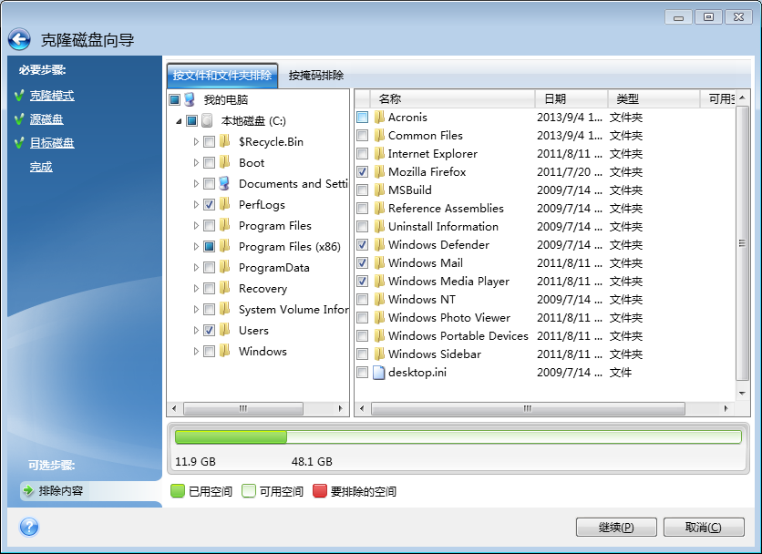762x554 pixels.
Task: Uncheck the Users folder checkbox
Action: pyautogui.click(x=209, y=330)
